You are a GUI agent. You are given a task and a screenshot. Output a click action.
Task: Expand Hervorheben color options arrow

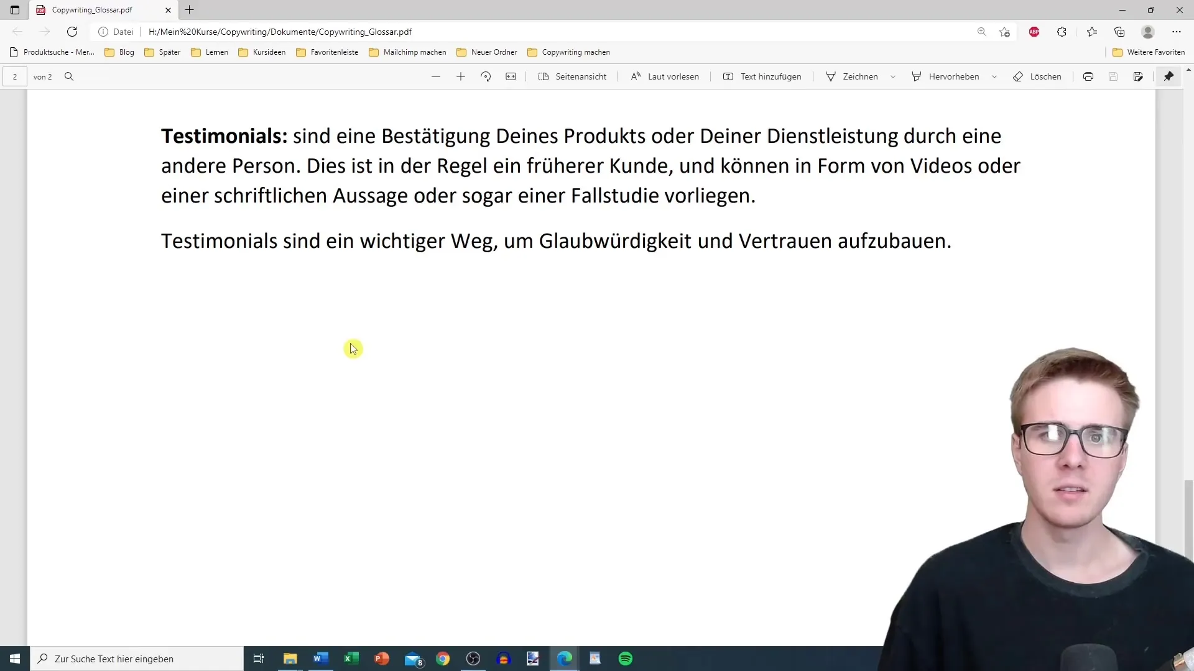tap(994, 76)
